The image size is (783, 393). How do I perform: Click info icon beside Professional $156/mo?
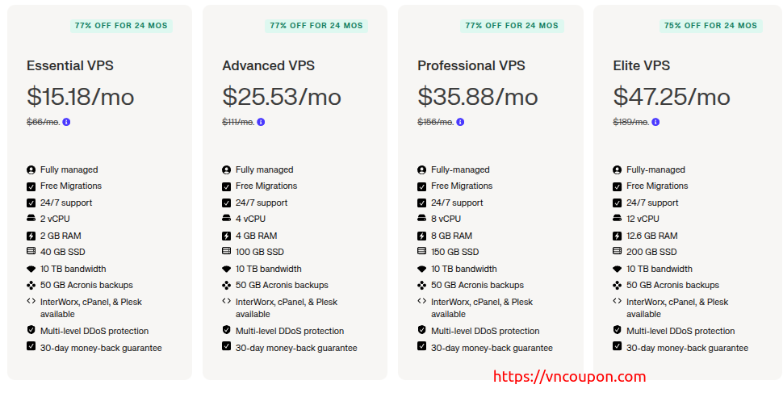click(x=460, y=123)
